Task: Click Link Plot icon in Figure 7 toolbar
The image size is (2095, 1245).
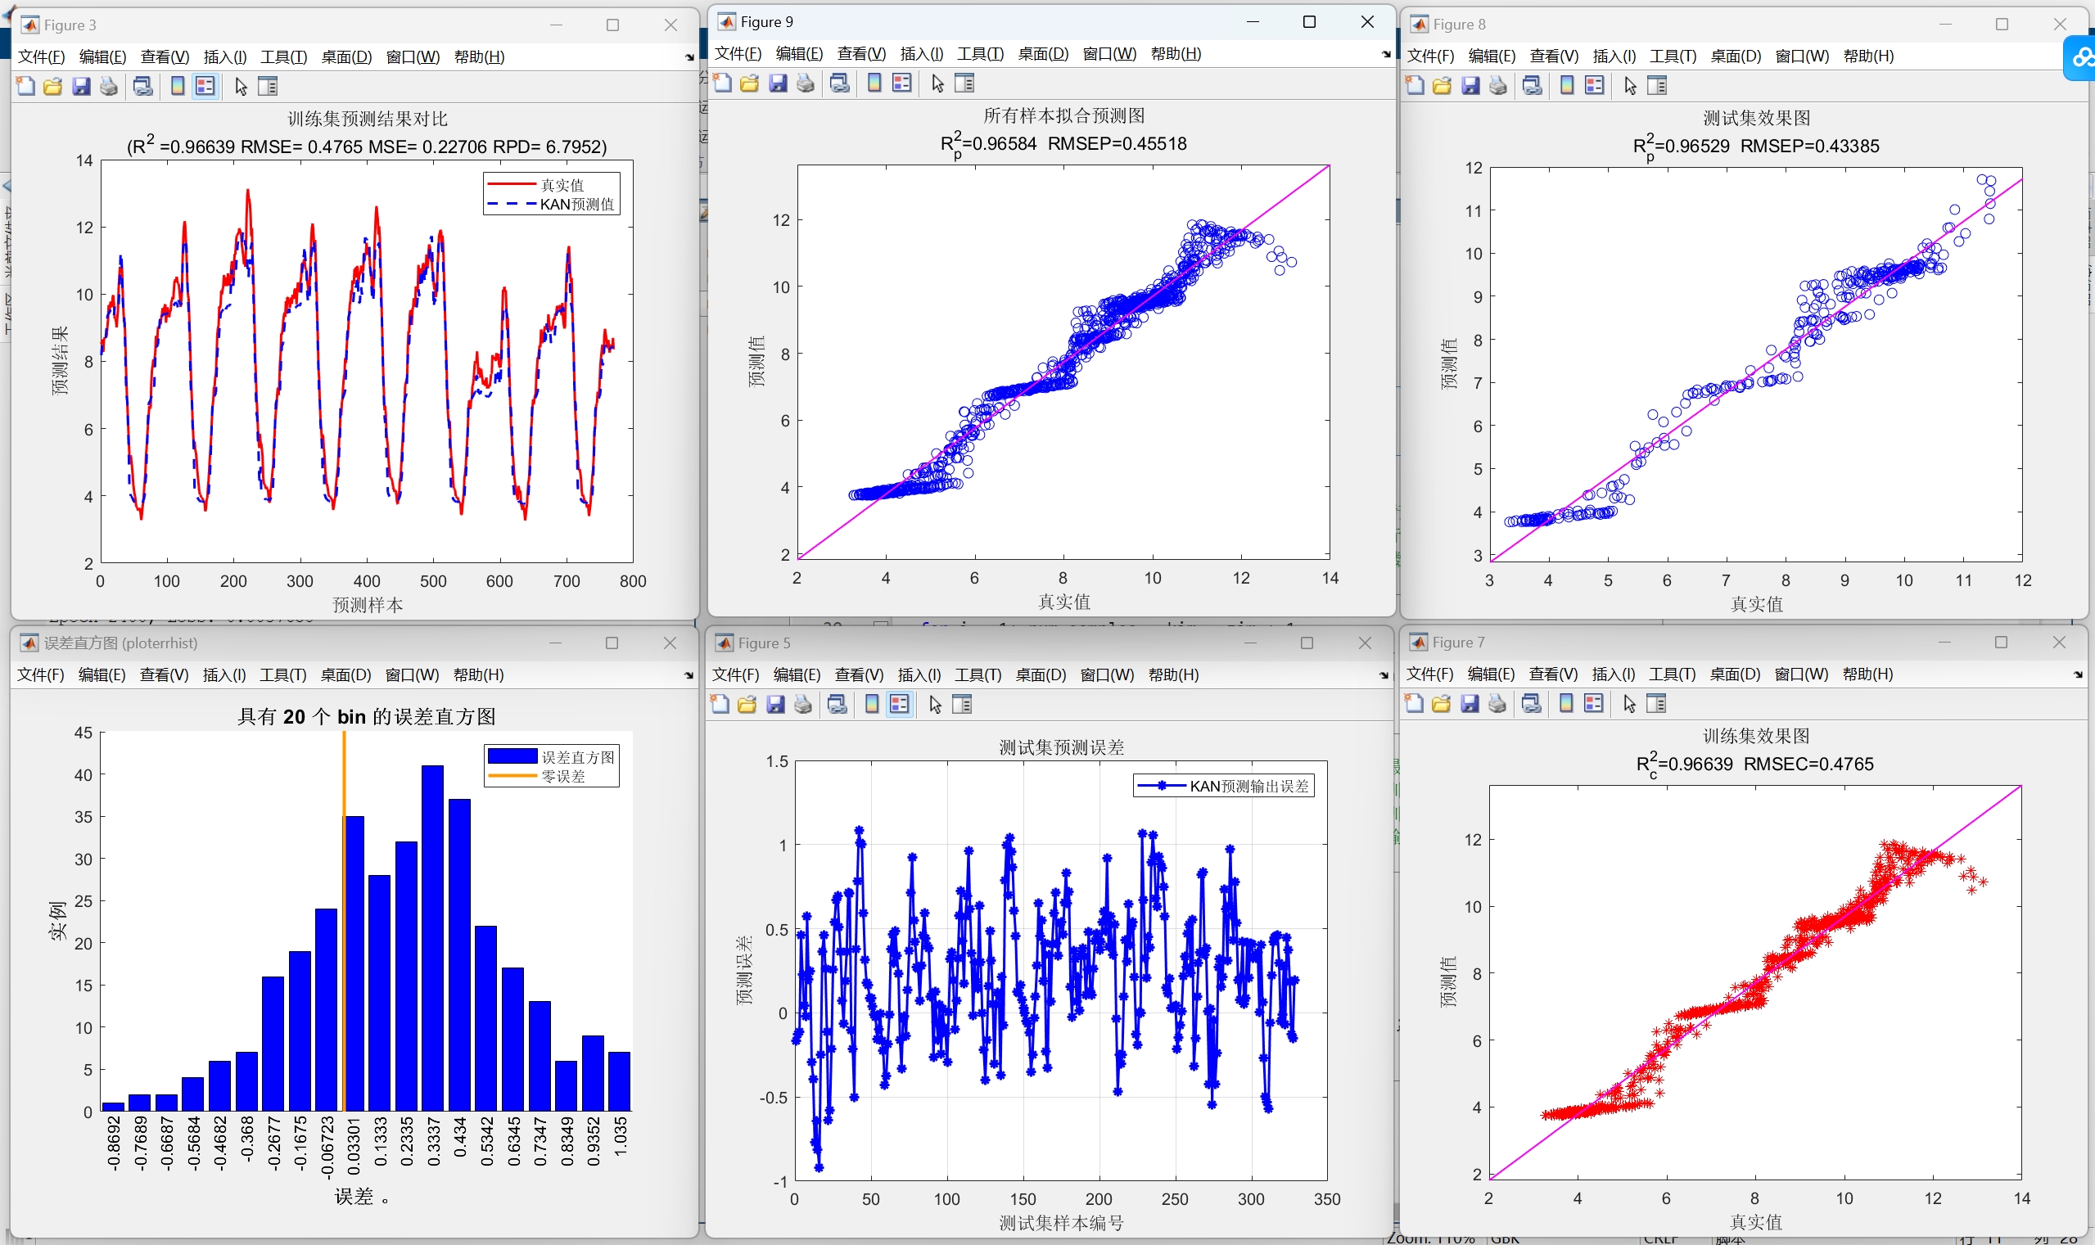Action: 1531,704
